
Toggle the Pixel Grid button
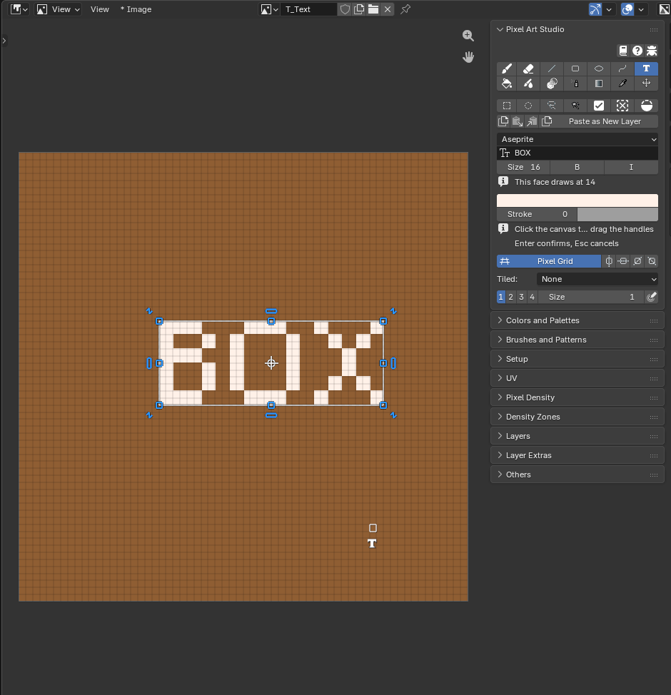click(x=549, y=261)
